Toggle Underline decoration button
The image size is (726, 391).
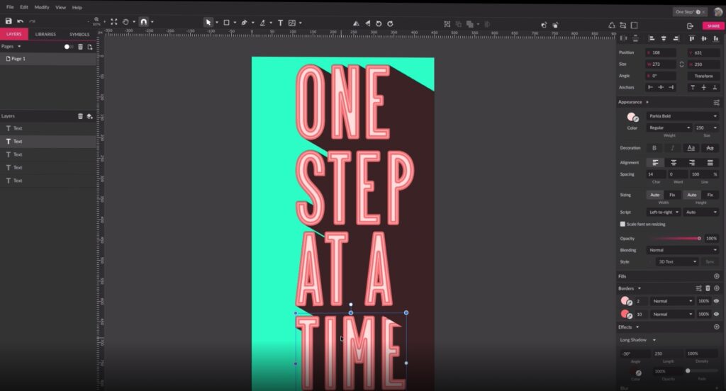click(691, 148)
